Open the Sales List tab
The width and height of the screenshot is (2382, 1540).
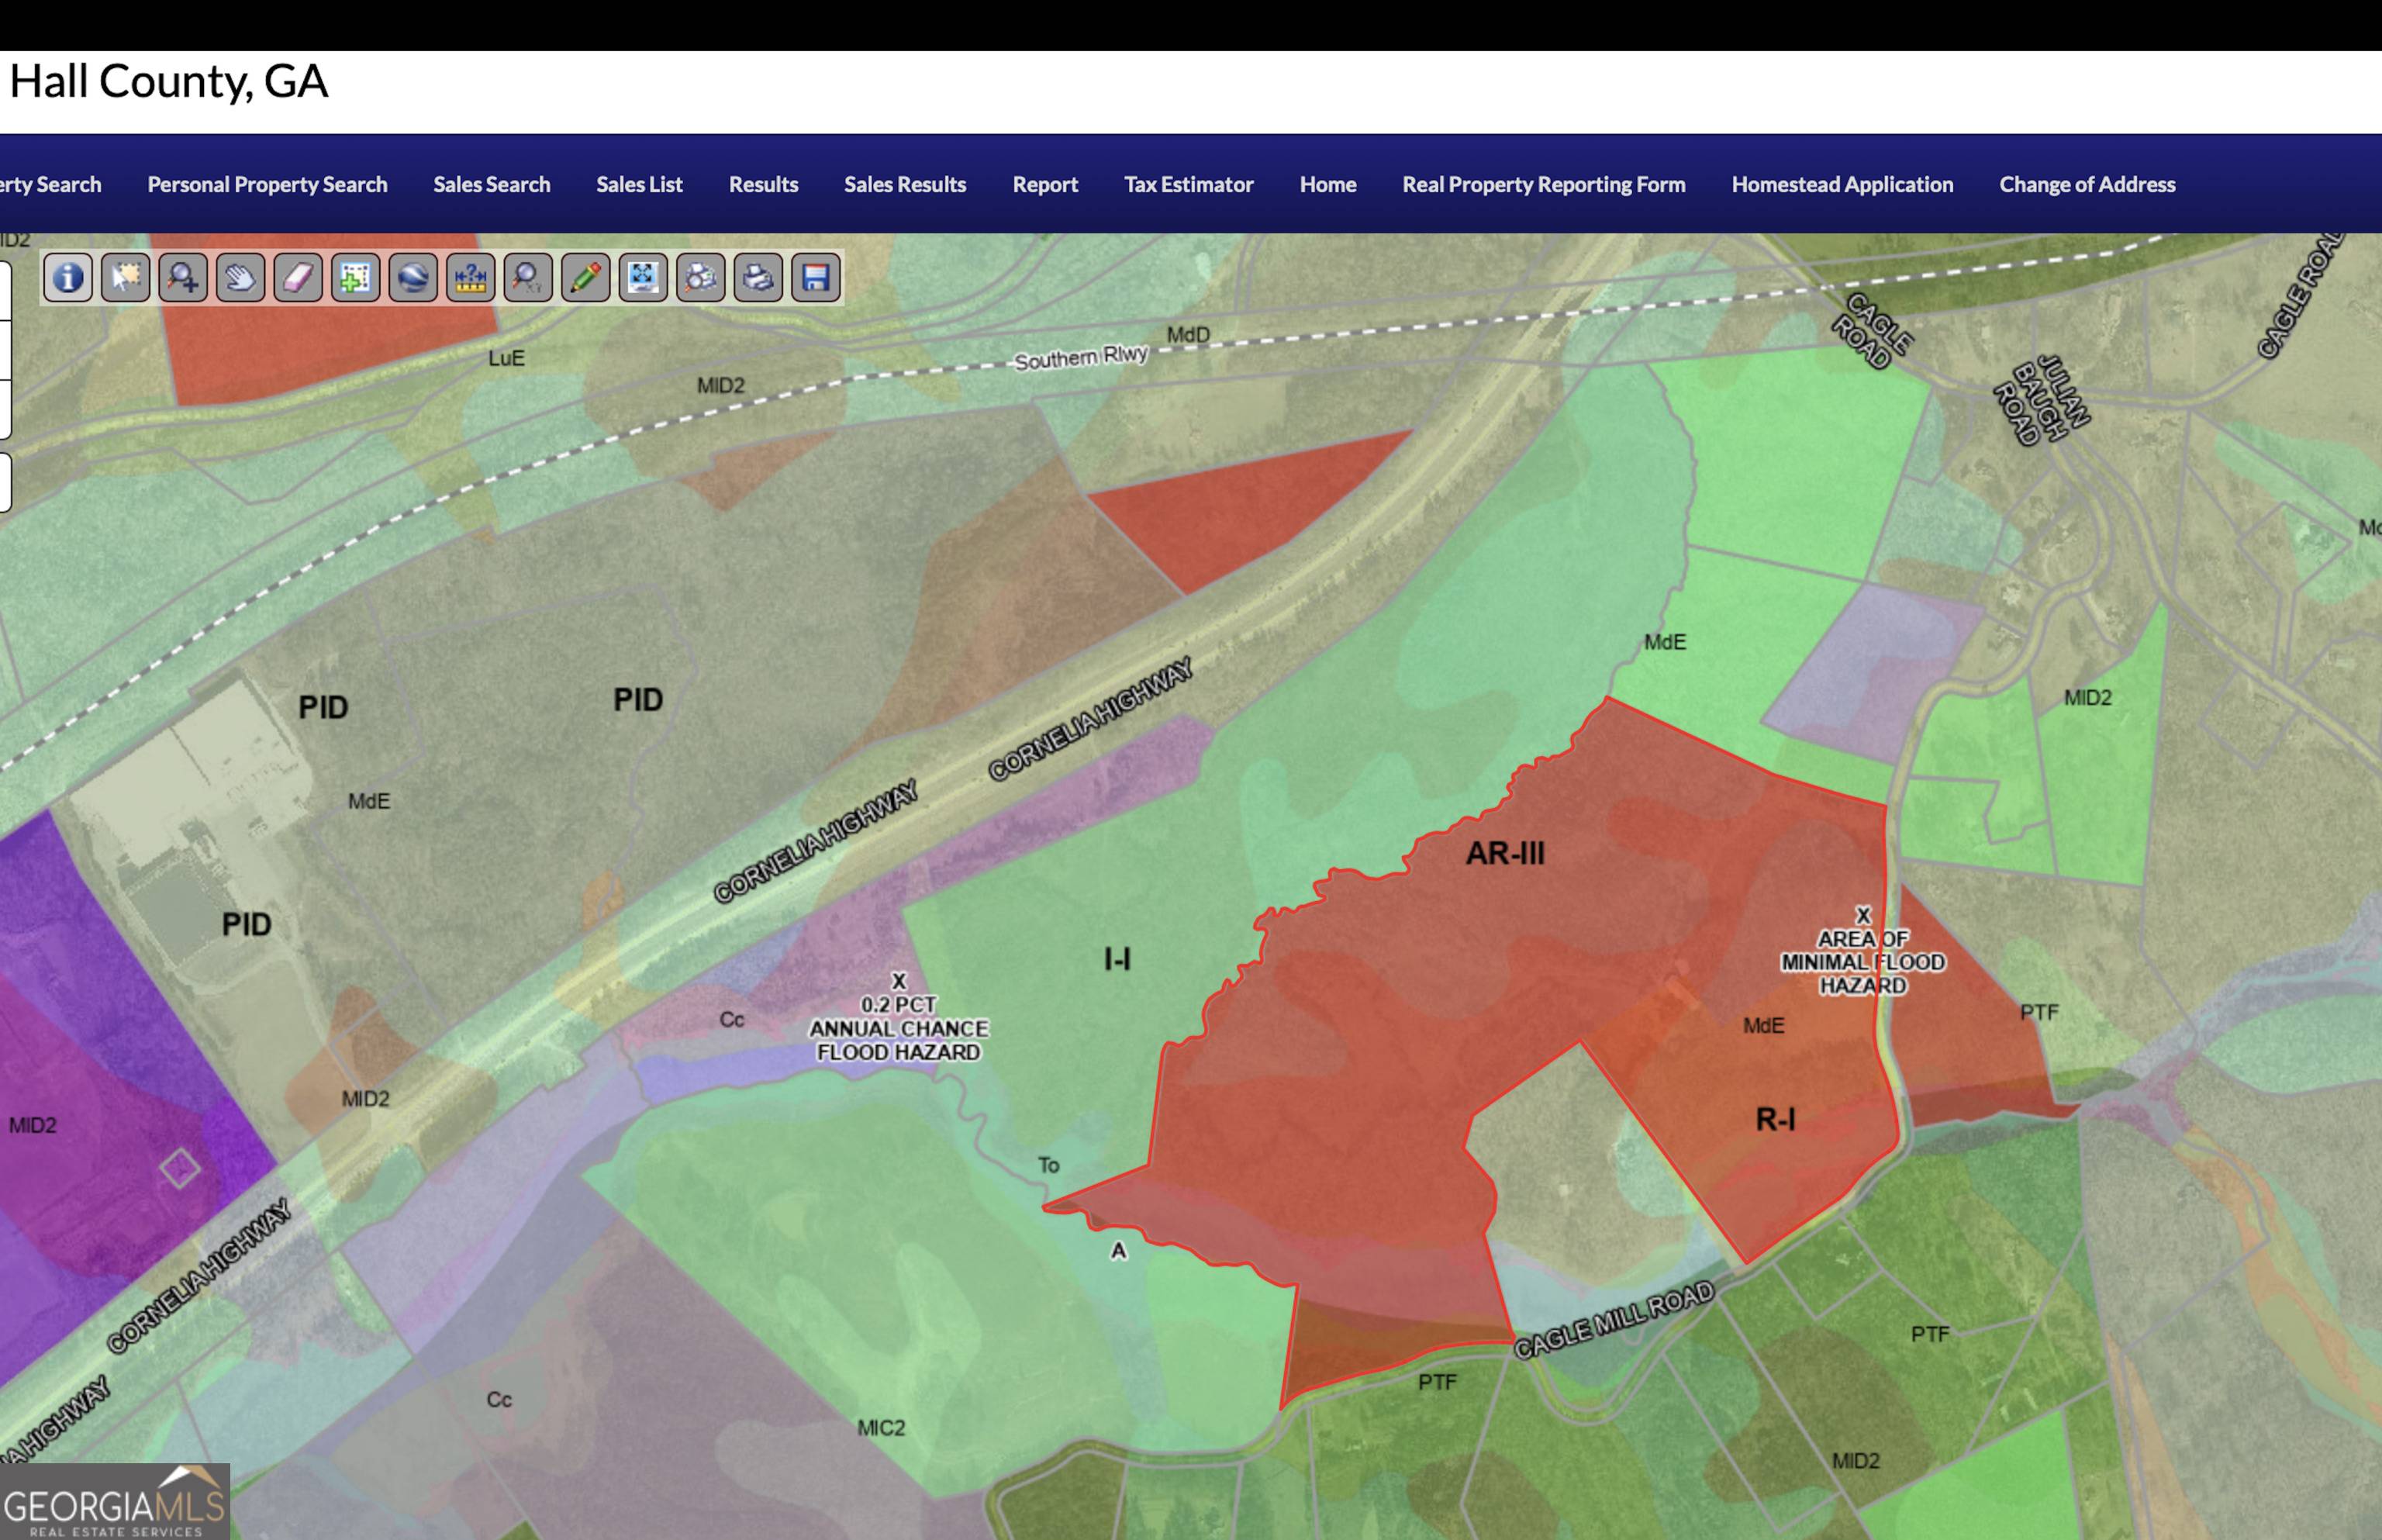click(x=639, y=185)
